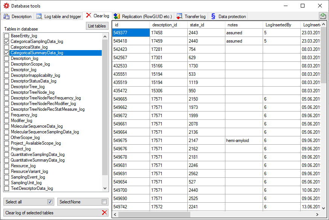Switch to the Transfer log tab

click(191, 16)
